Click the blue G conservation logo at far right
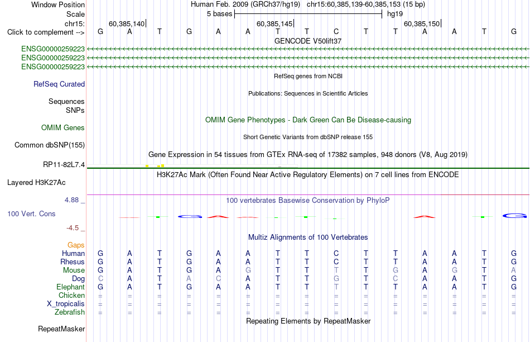 click(514, 216)
